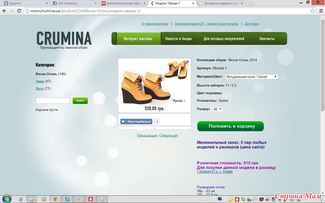Click the yellow boots product image
325x203 pixels.
click(155, 82)
